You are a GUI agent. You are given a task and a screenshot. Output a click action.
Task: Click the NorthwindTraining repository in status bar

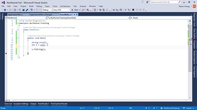click(170, 108)
